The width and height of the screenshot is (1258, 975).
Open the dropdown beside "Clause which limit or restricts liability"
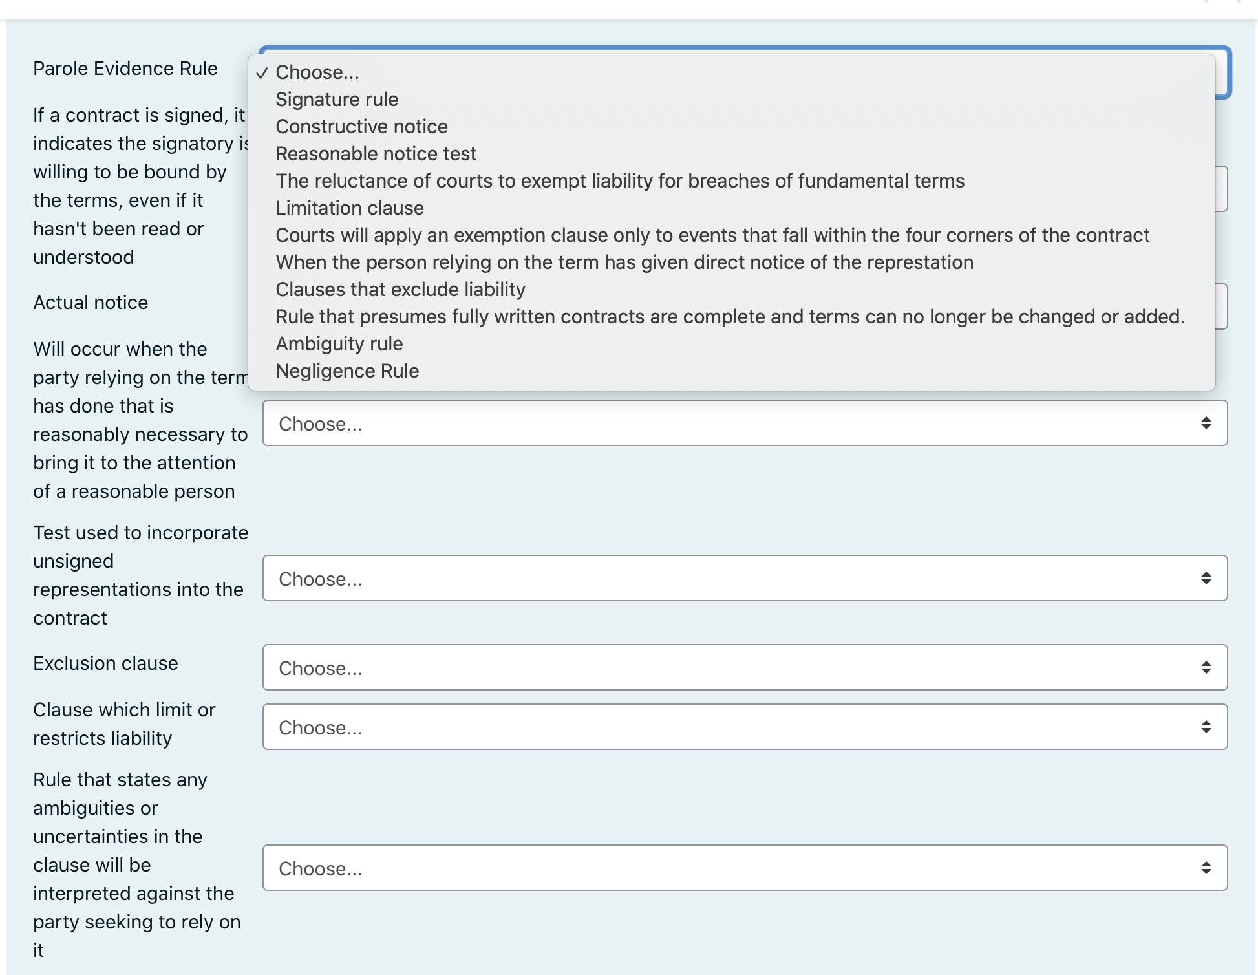tap(743, 727)
